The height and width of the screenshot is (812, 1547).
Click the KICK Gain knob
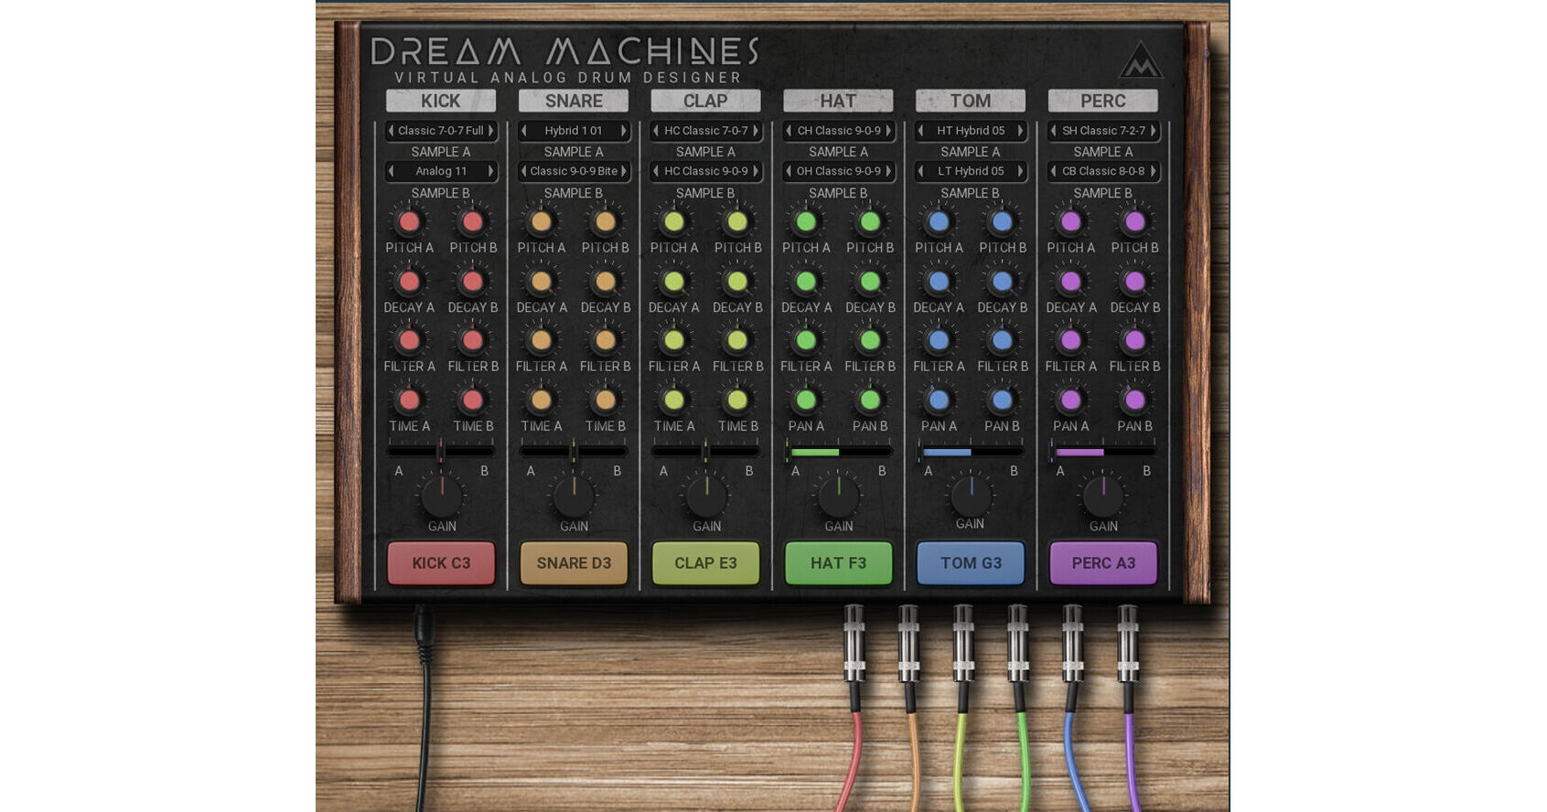tap(442, 497)
